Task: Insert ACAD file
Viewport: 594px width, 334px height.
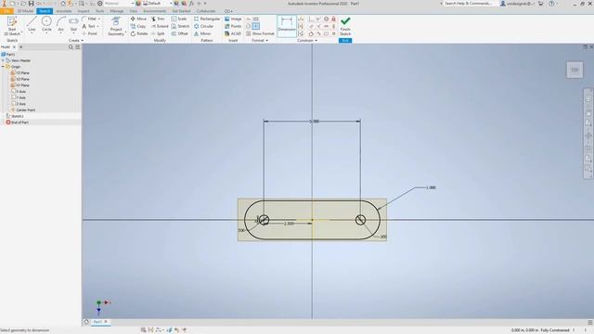Action: [x=233, y=33]
